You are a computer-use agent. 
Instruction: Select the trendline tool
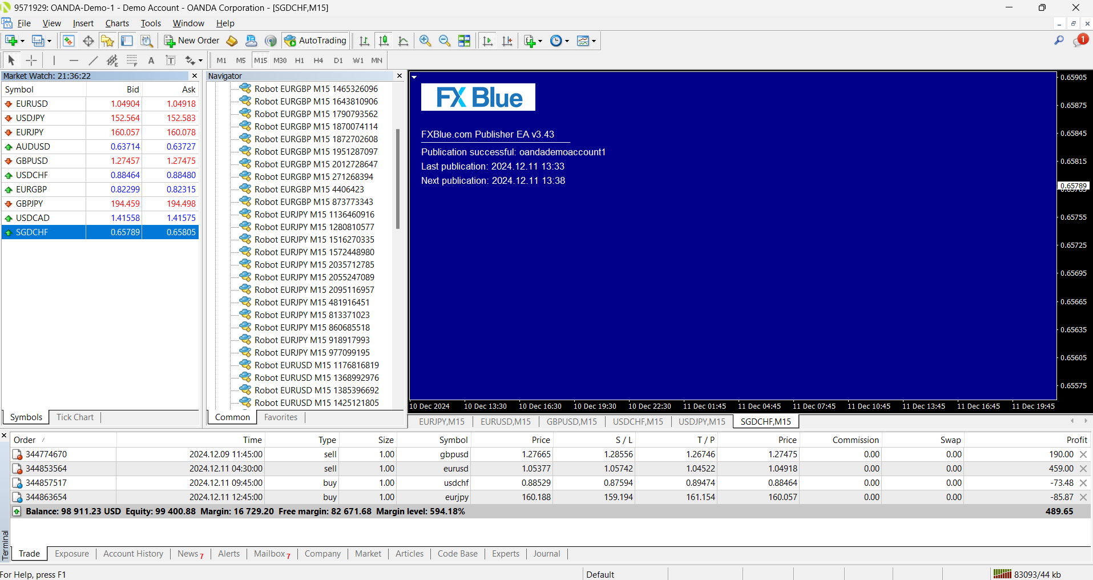(93, 60)
